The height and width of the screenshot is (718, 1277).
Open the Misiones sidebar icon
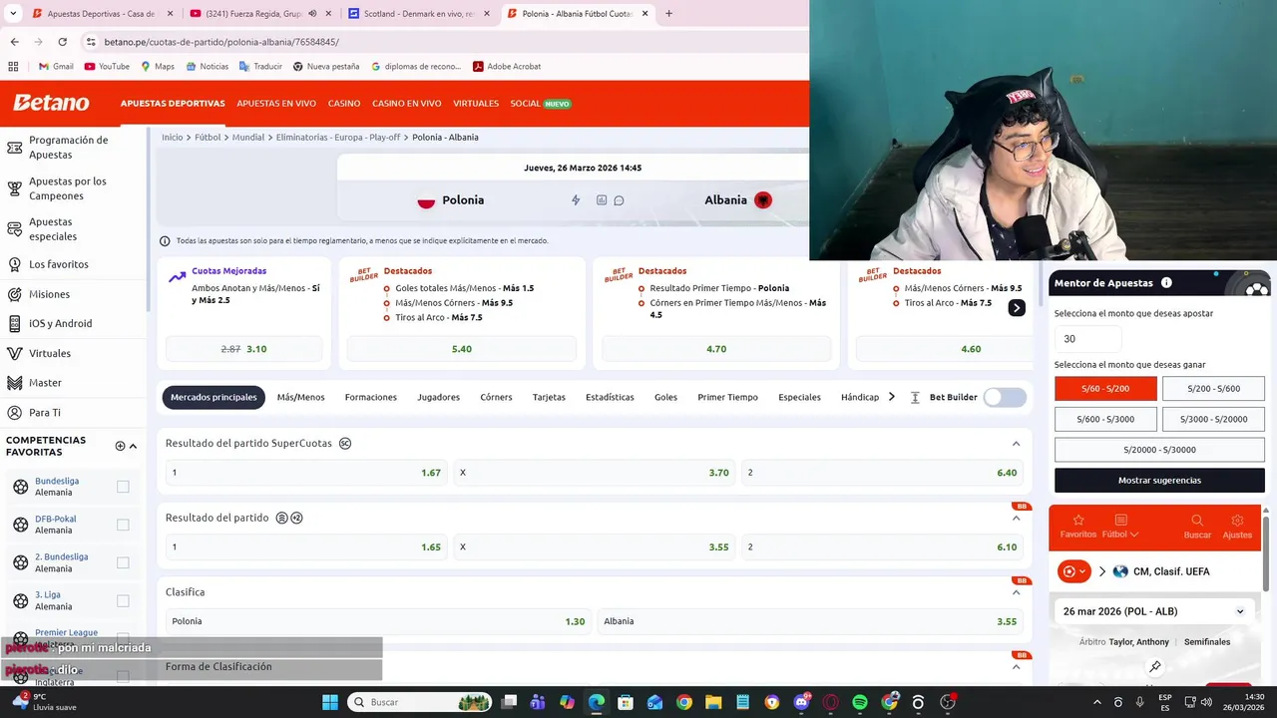[x=14, y=294]
